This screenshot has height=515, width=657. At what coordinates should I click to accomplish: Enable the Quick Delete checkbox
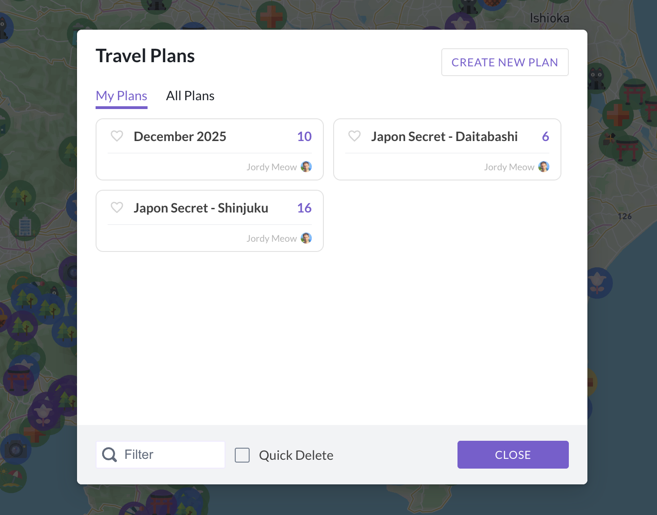[242, 455]
